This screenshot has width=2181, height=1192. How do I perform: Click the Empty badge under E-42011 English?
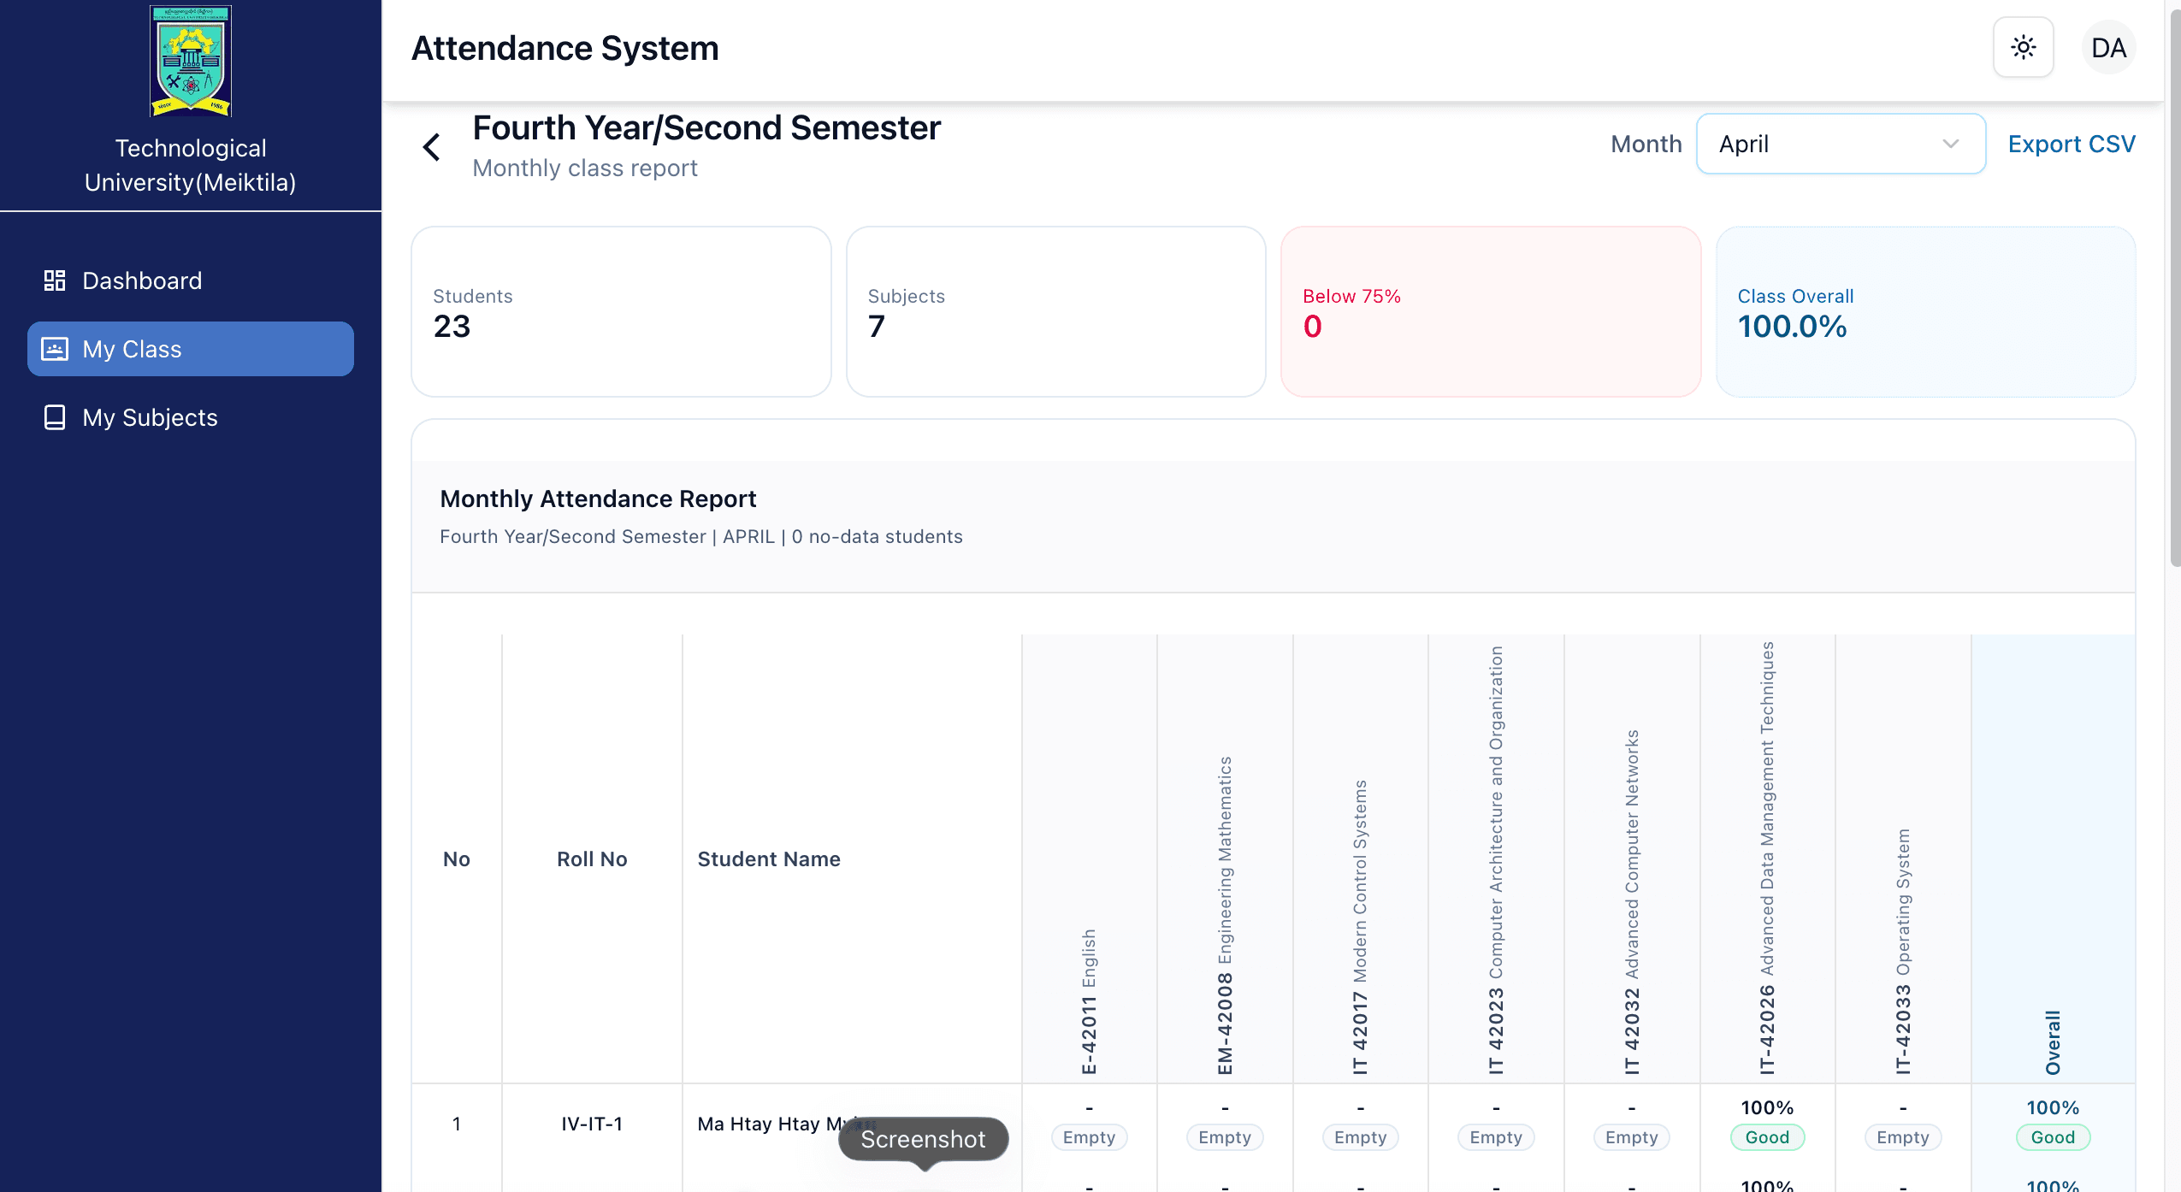[x=1089, y=1137]
